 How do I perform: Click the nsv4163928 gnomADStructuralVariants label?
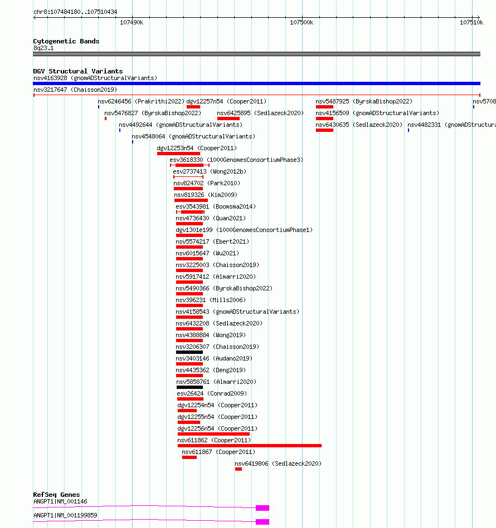coord(95,78)
